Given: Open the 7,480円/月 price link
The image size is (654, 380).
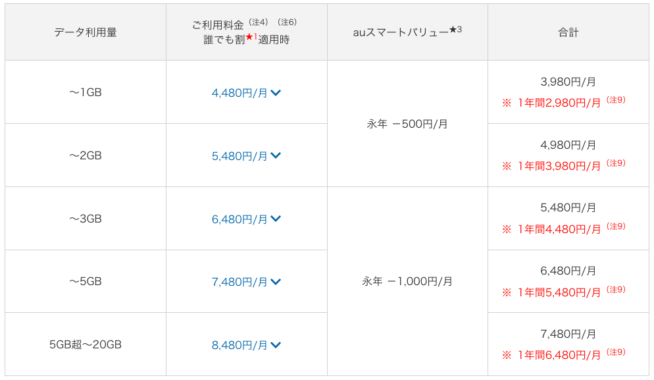Looking at the screenshot, I should tap(239, 282).
